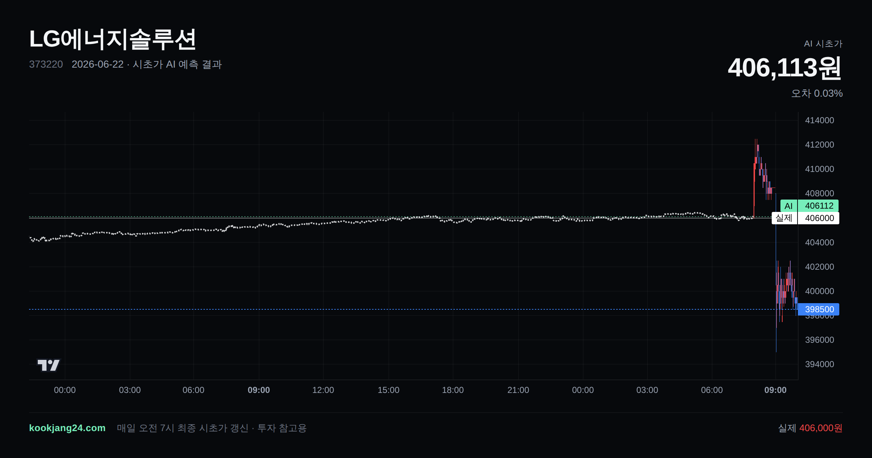
Task: Click the 414000 price axis label
Action: point(820,120)
